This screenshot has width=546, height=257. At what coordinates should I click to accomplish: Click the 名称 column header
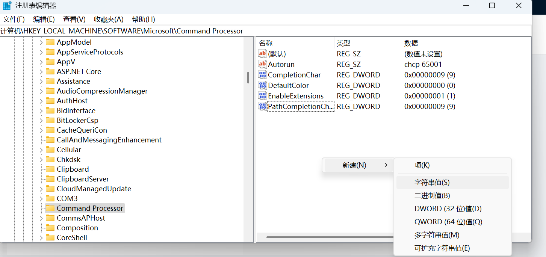click(295, 43)
